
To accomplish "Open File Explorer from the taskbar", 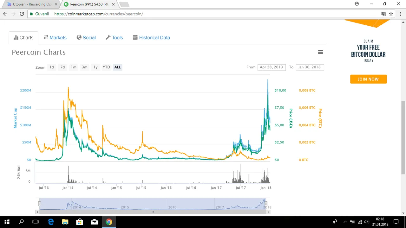I will point(65,222).
